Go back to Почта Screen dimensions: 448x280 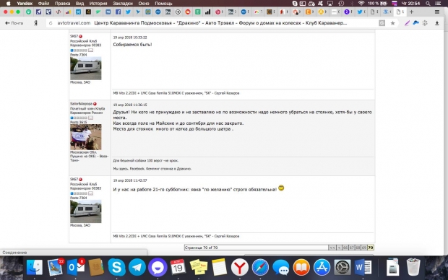coord(14,23)
